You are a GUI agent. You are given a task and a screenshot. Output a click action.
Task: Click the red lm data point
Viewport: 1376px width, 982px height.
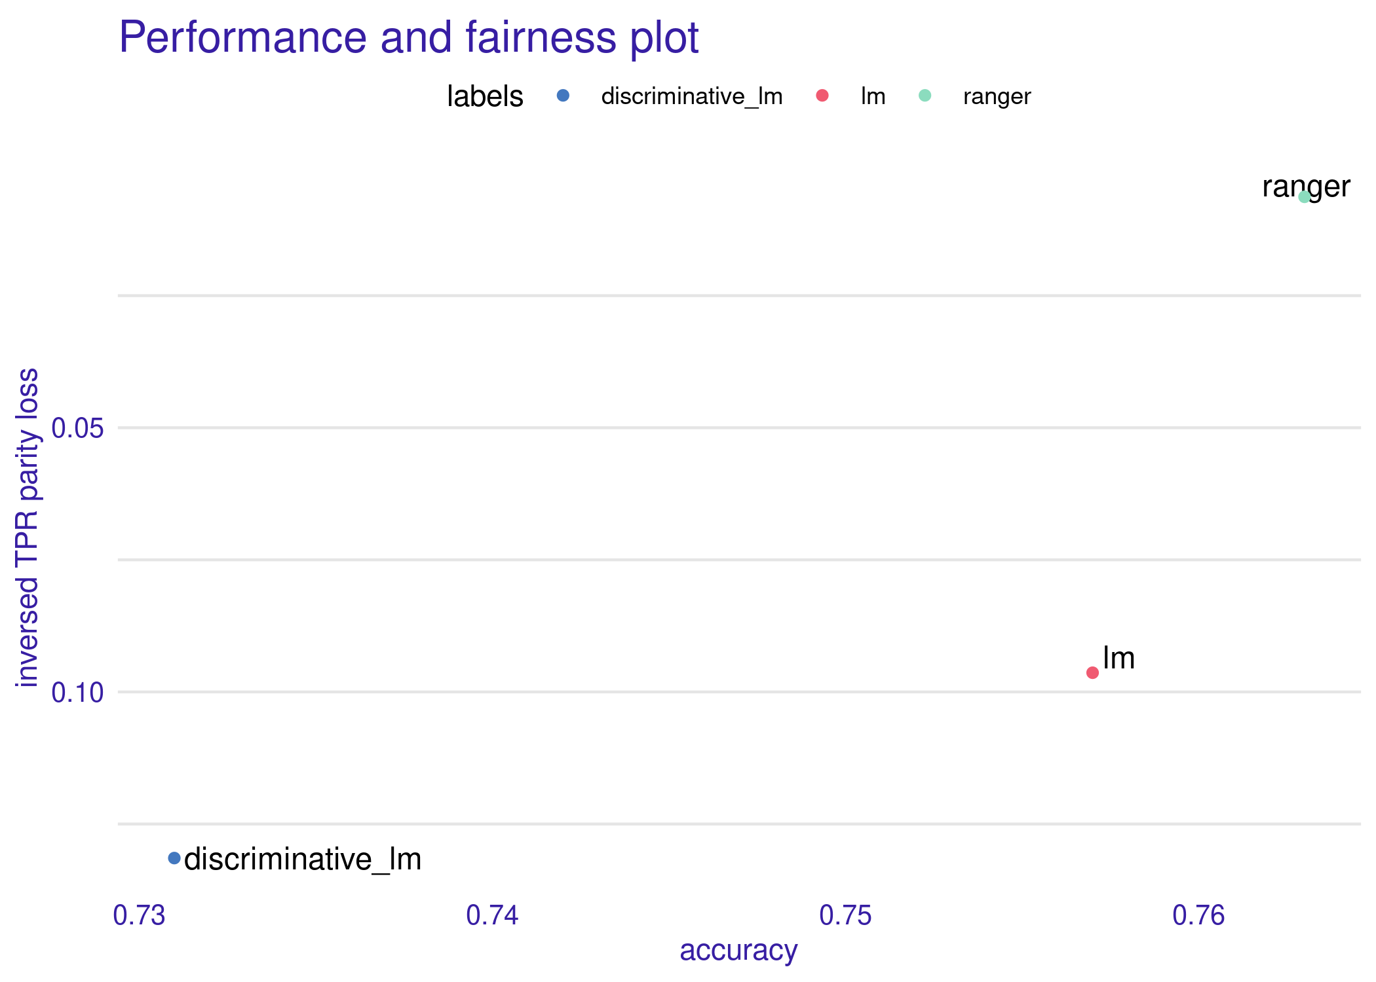[1092, 672]
